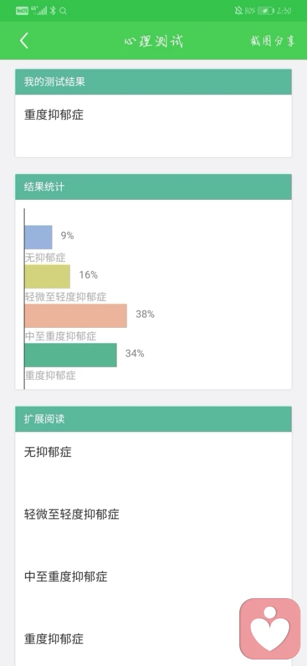Tap the Bluetooth status icon
The width and height of the screenshot is (307, 666).
53,11
